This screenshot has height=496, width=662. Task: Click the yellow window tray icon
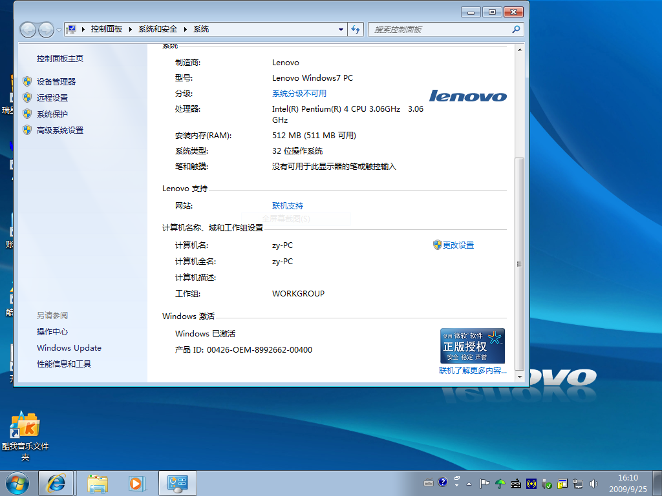[x=562, y=483]
